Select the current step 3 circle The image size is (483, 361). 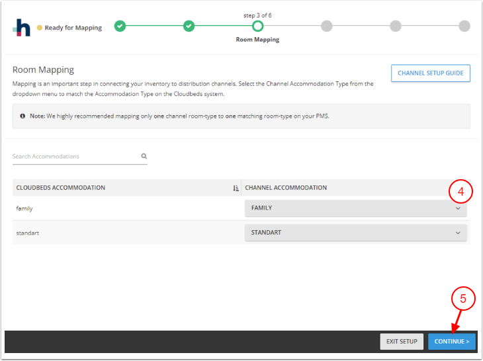(x=257, y=26)
